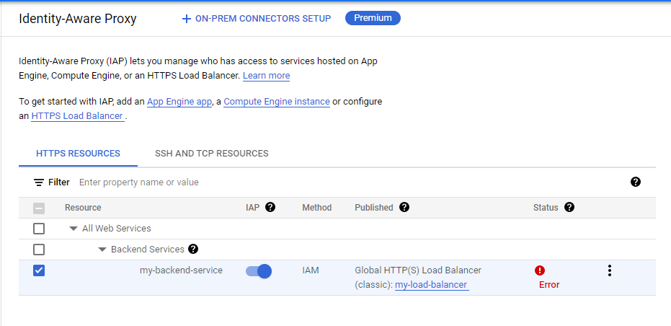The height and width of the screenshot is (326, 671).
Task: Click the red error icon for my-backend-service
Action: [x=540, y=270]
